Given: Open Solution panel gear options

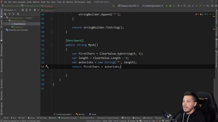Looking at the screenshot, I should coord(35,10).
